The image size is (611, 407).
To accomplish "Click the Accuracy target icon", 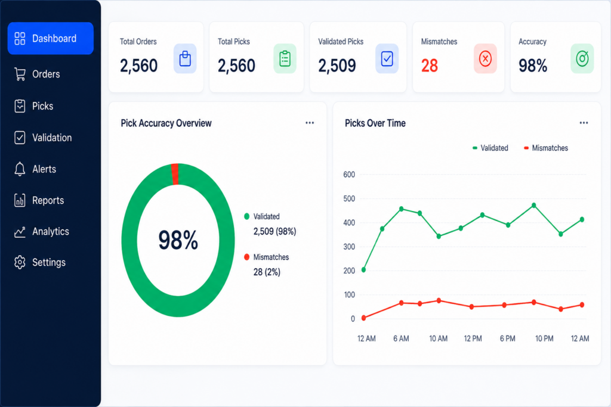I will click(582, 59).
